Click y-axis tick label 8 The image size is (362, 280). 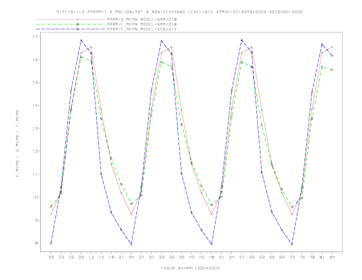click(x=36, y=243)
